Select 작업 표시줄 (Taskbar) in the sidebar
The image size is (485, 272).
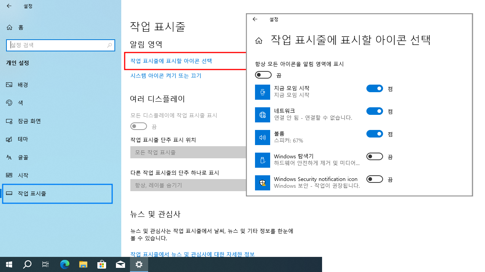click(58, 193)
